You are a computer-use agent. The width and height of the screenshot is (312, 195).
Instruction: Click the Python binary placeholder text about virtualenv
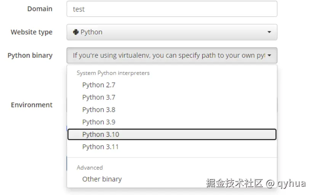coord(168,56)
